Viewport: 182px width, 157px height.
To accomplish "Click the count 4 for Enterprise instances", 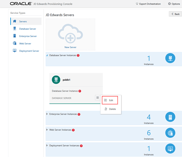I will [x=149, y=117].
